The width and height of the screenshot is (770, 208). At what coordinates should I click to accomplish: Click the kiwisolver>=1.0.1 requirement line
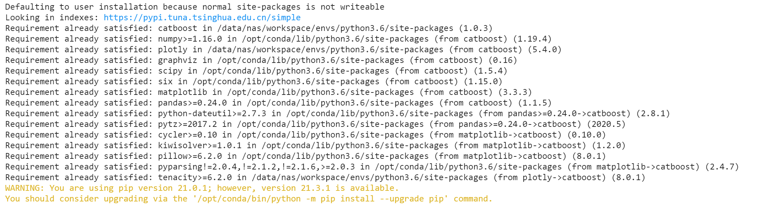315,145
